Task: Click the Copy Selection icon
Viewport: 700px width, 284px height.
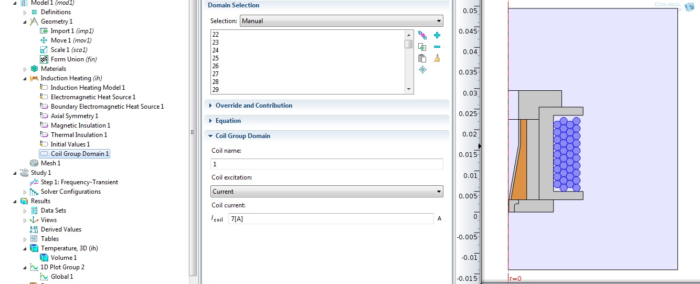Action: pos(422,47)
